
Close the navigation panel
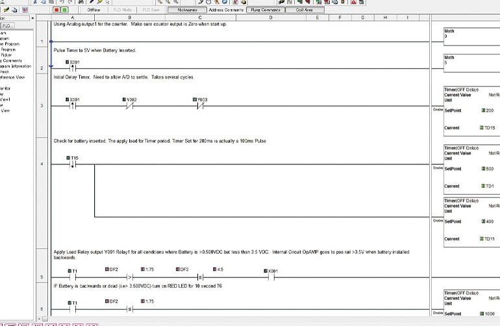point(32,18)
